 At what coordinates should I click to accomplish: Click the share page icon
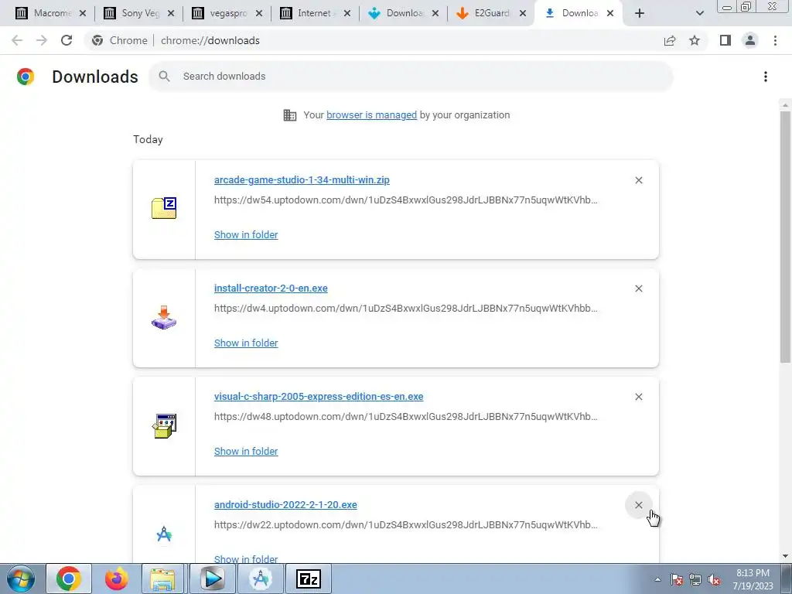(670, 40)
